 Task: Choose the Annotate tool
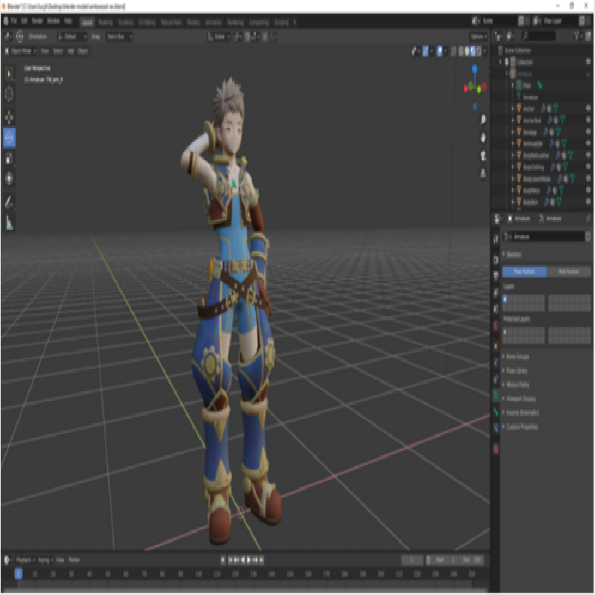click(x=9, y=202)
